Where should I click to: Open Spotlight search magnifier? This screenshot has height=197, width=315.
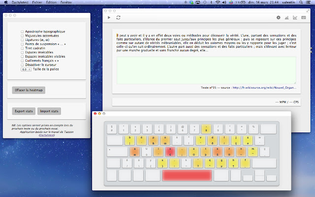(301, 2)
